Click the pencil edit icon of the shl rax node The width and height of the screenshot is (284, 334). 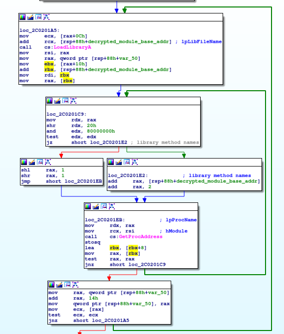click(x=32, y=162)
